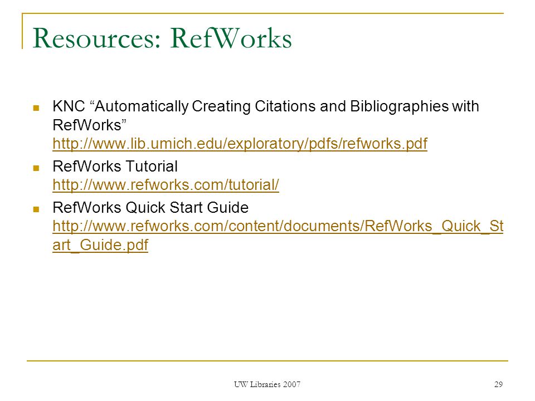Click the 'RefWorks Quick Start Guide' text
The height and width of the screenshot is (401, 535).
[150, 207]
